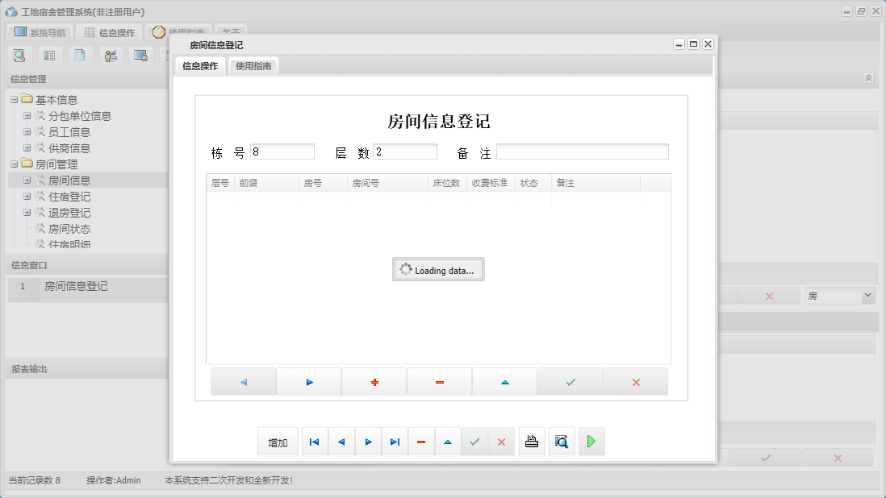
Task: Switch to the 使用指南 tab
Action: coord(253,67)
